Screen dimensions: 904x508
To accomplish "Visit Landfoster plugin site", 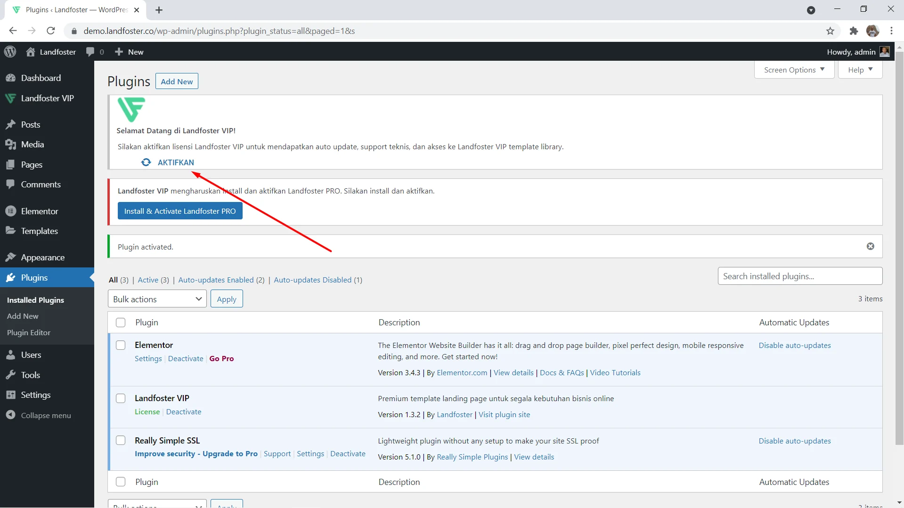I will 504,415.
